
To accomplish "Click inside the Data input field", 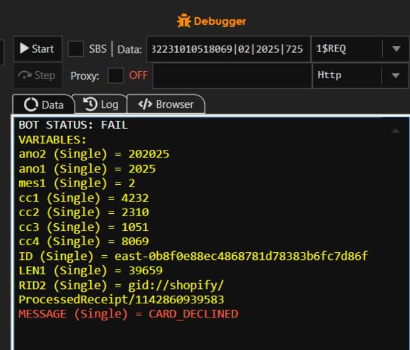I will pyautogui.click(x=228, y=49).
